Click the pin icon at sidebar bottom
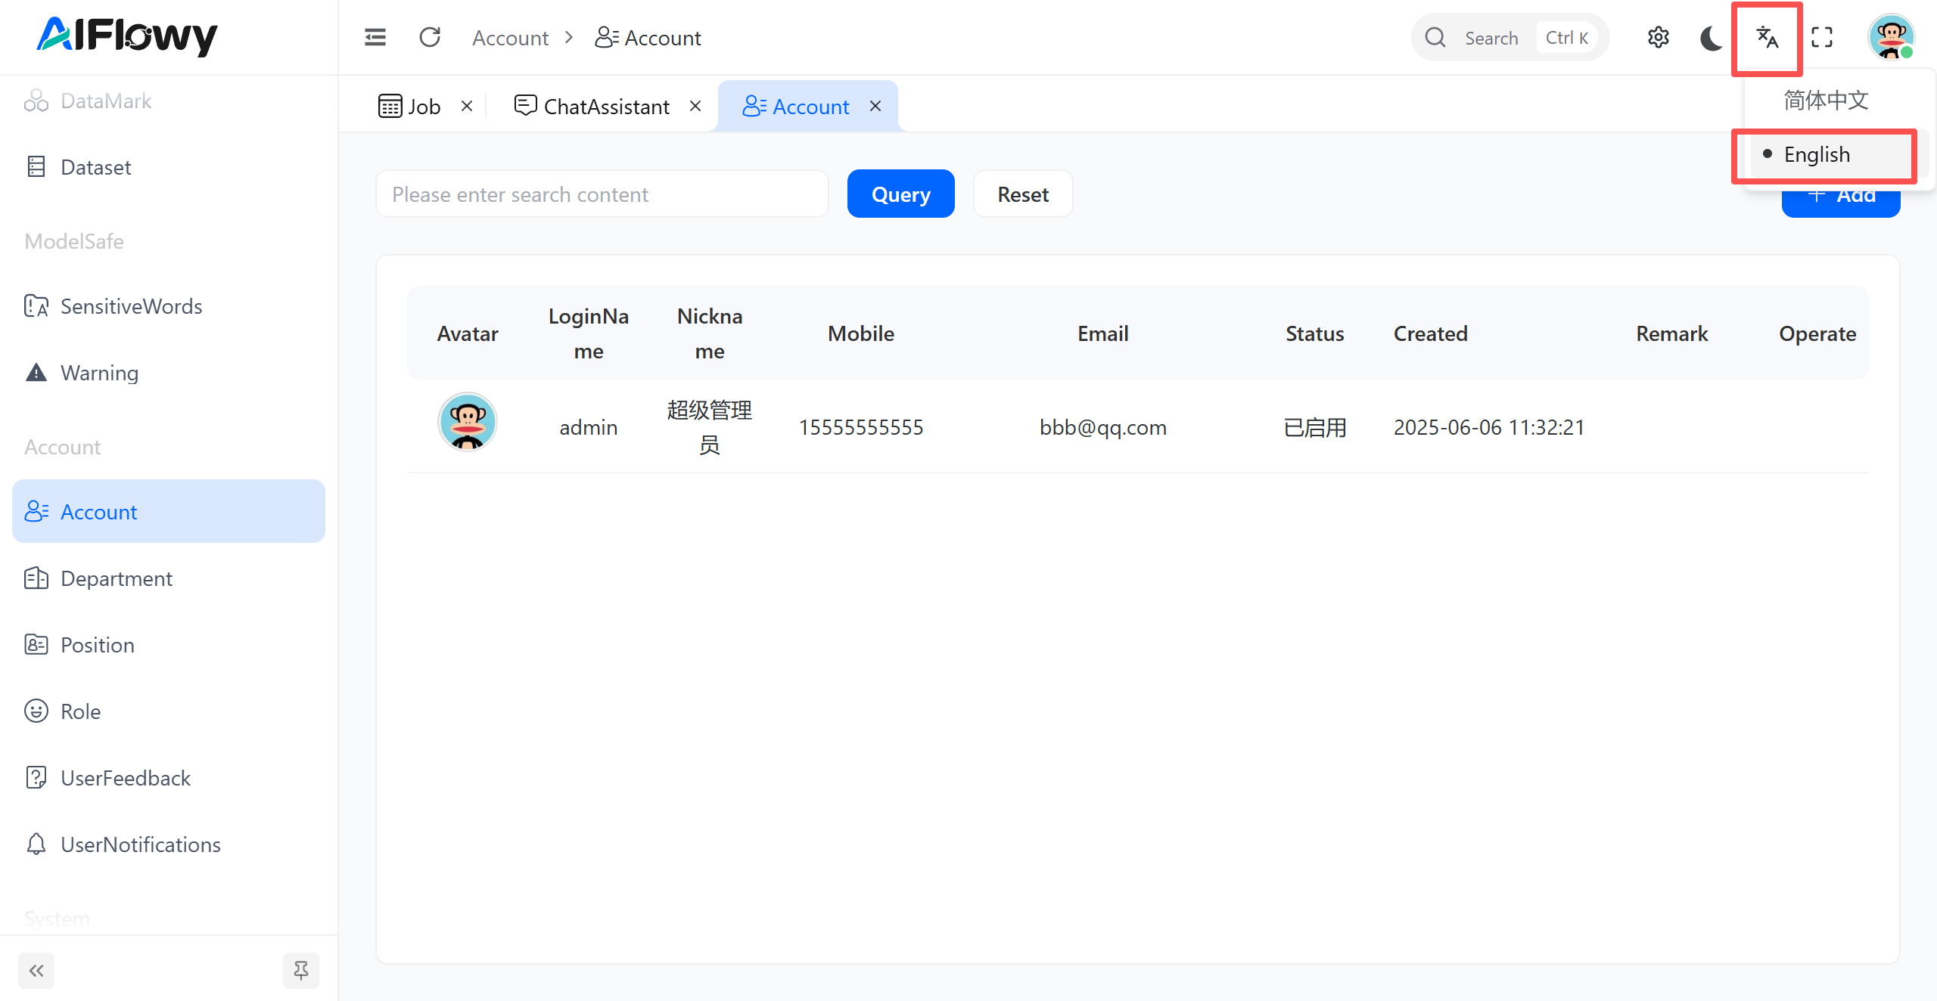1937x1001 pixels. [300, 970]
